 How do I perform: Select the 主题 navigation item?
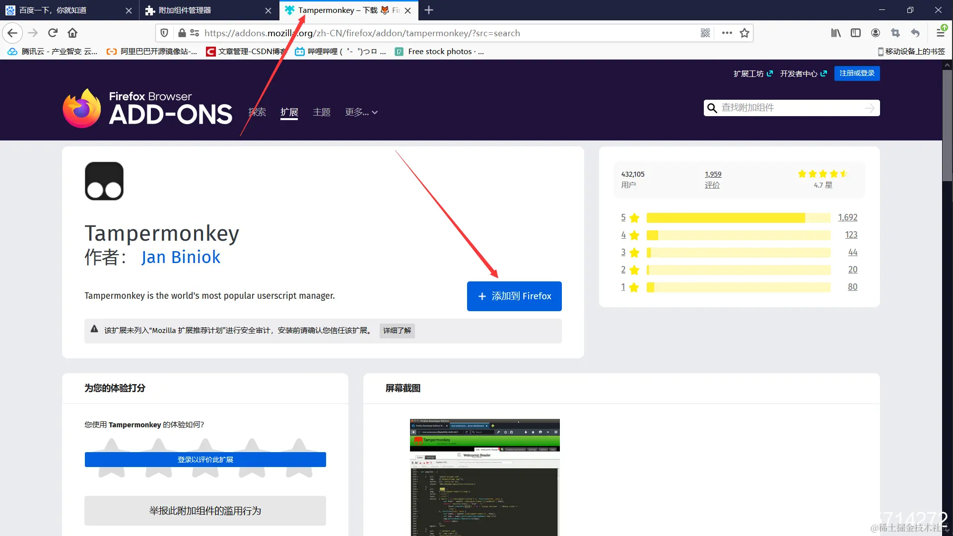[x=322, y=112]
